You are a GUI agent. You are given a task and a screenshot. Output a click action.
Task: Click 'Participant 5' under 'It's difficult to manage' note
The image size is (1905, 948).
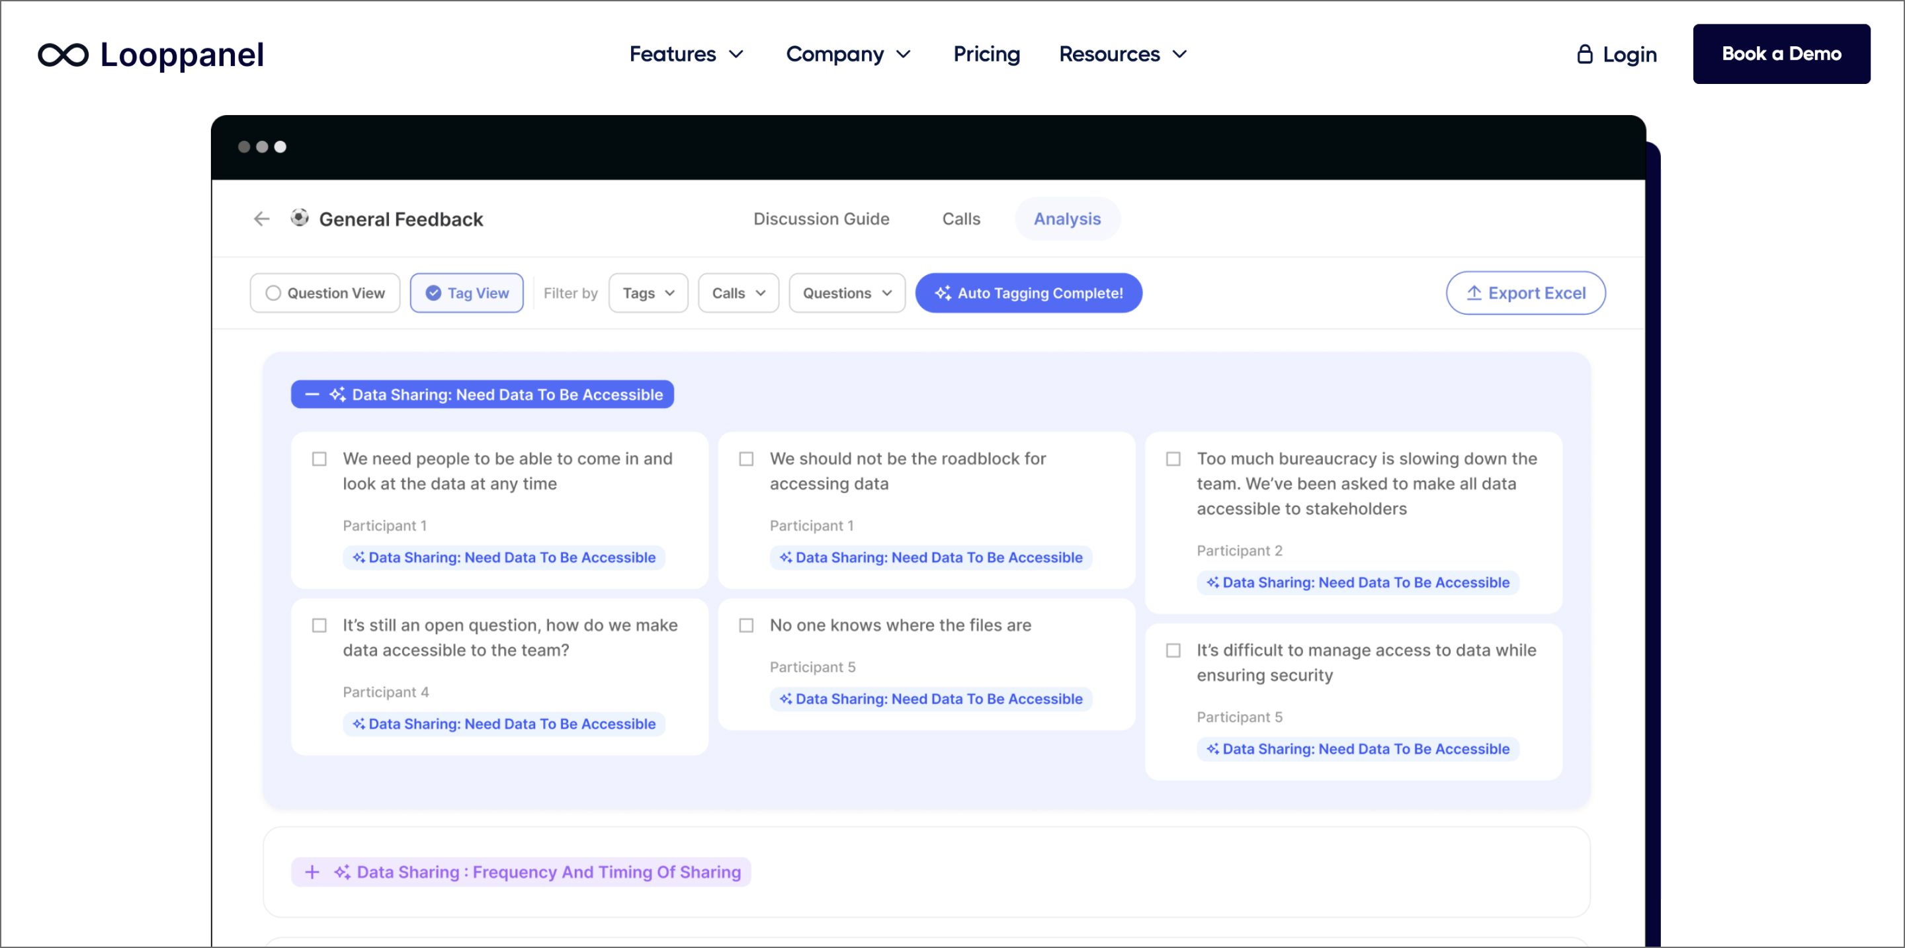1240,717
